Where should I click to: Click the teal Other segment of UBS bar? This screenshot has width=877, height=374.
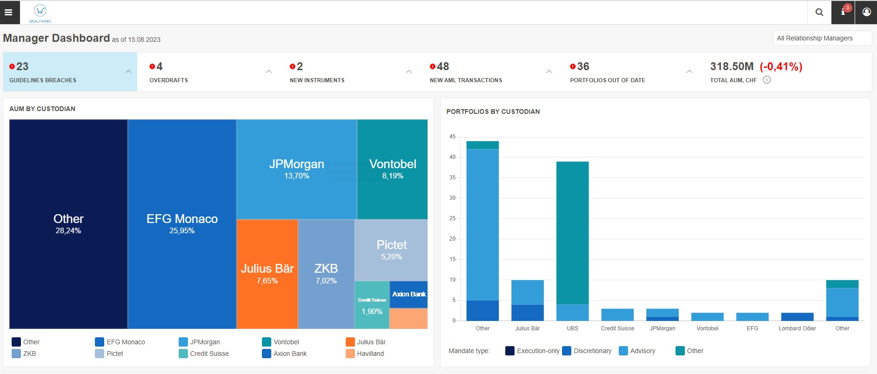572,233
